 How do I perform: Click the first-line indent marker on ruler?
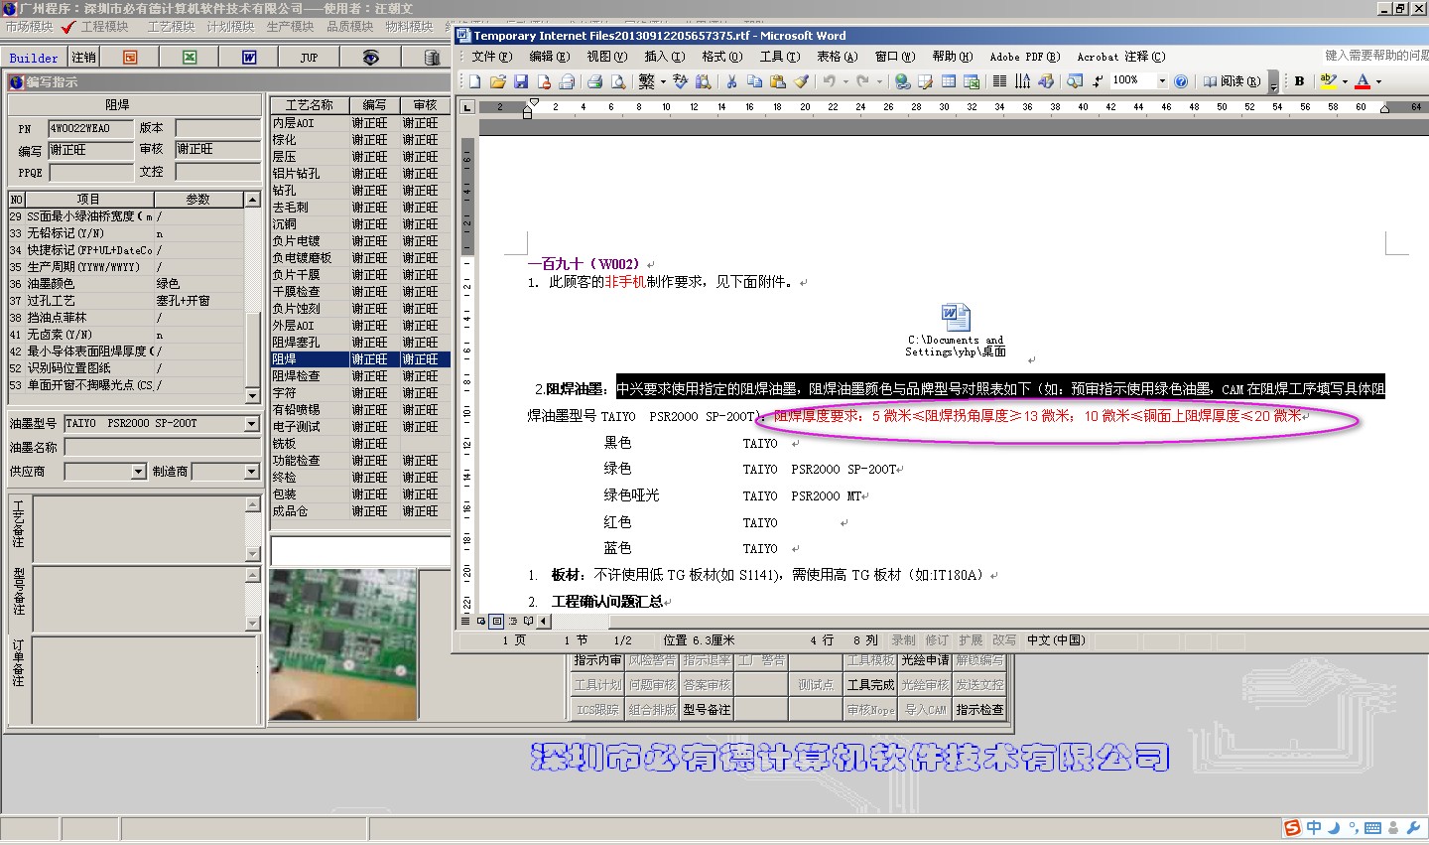[533, 101]
